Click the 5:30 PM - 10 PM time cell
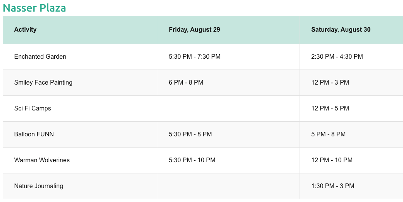Screen dimensions: 403x202 click(x=192, y=160)
